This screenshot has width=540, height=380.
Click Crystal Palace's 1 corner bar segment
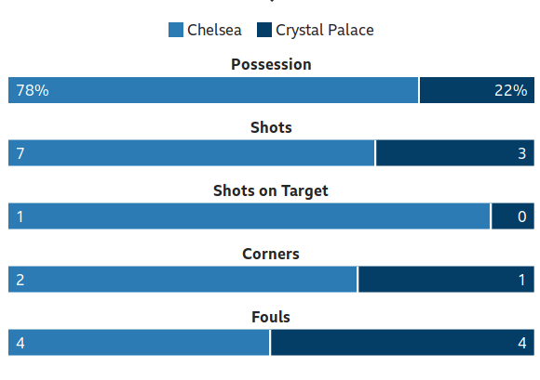point(446,280)
